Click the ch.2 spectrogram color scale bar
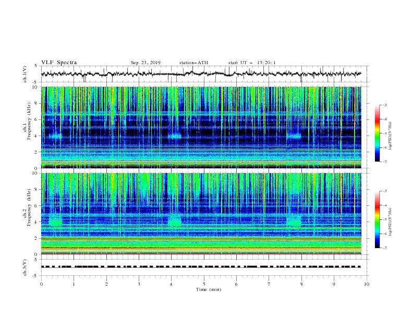The image size is (413, 319). point(378,219)
